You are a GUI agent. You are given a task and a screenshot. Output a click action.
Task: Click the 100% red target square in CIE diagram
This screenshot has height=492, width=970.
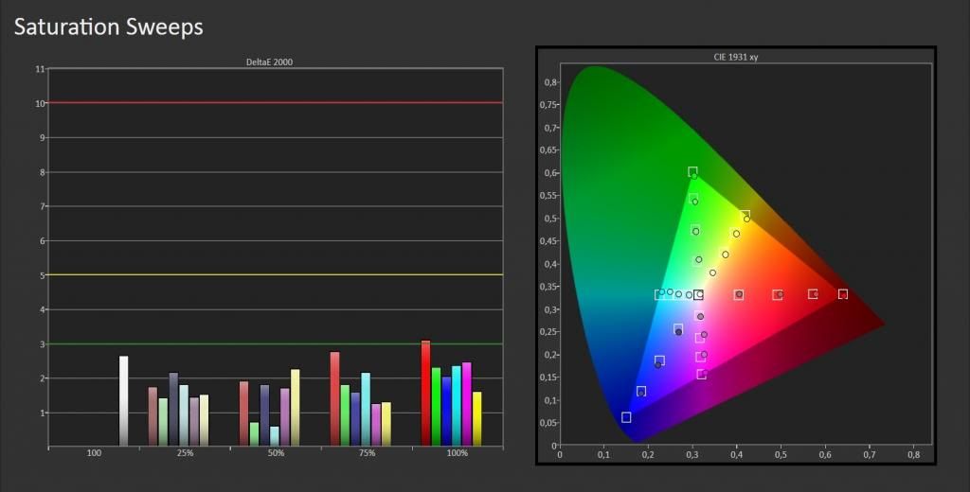coord(842,294)
